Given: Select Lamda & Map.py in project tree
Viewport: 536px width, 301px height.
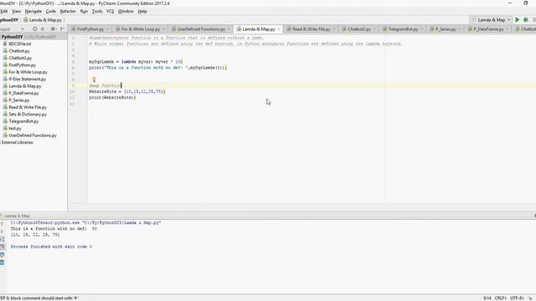Looking at the screenshot, I should tap(24, 86).
